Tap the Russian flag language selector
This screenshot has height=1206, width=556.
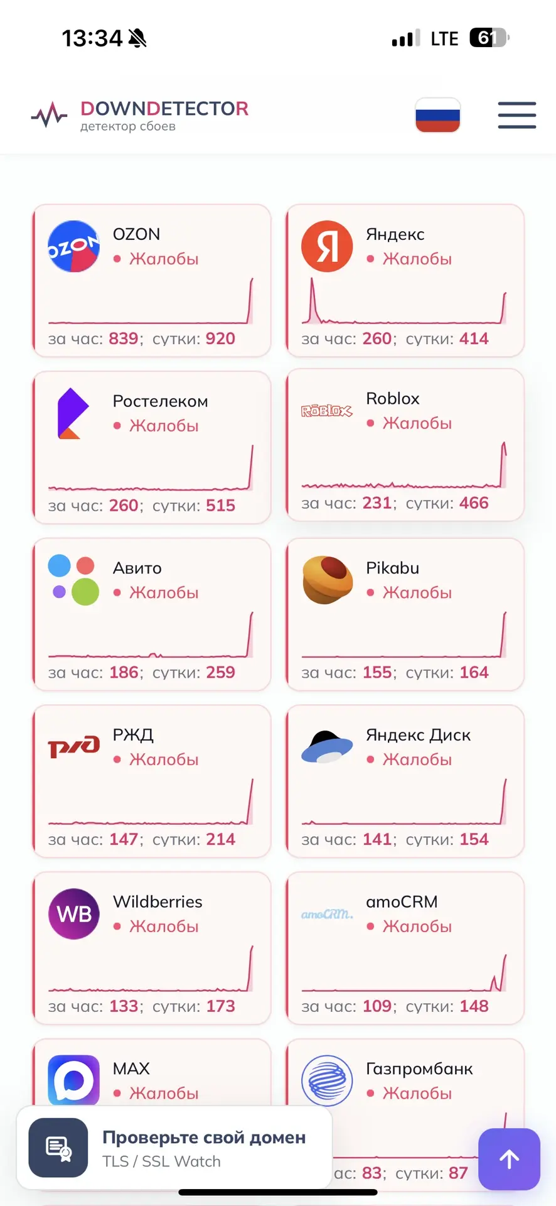pyautogui.click(x=438, y=115)
